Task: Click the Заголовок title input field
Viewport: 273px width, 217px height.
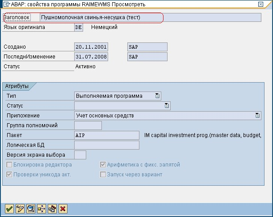Action: (x=151, y=17)
